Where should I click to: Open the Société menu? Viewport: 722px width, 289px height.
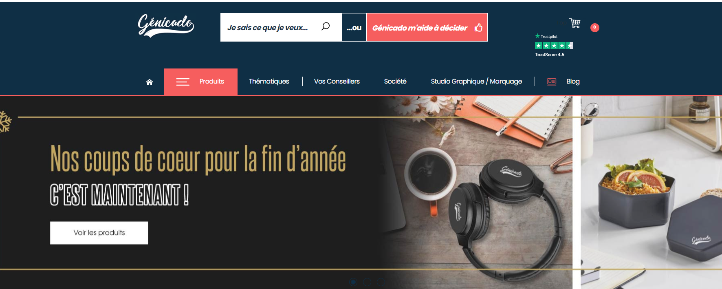(x=395, y=82)
